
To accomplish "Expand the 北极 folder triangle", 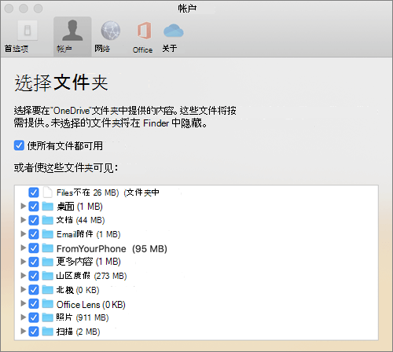I will coord(23,289).
